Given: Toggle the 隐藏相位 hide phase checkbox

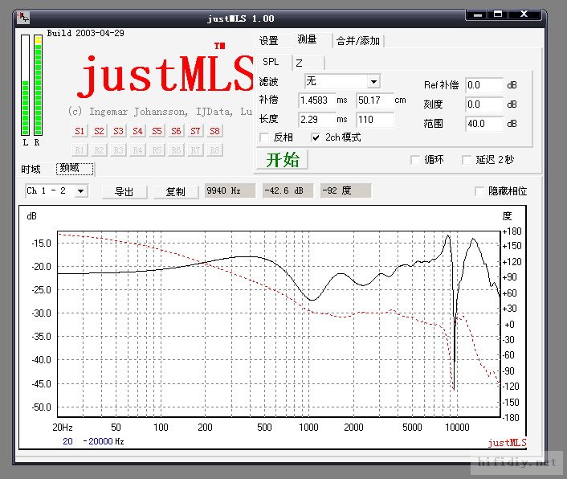Looking at the screenshot, I should (480, 191).
